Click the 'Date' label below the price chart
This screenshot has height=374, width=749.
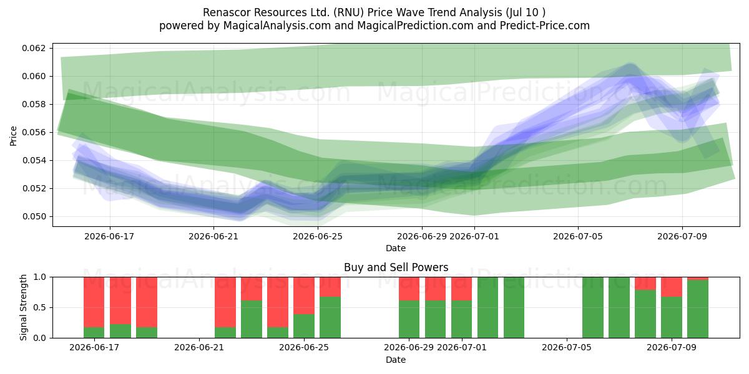pyautogui.click(x=396, y=248)
